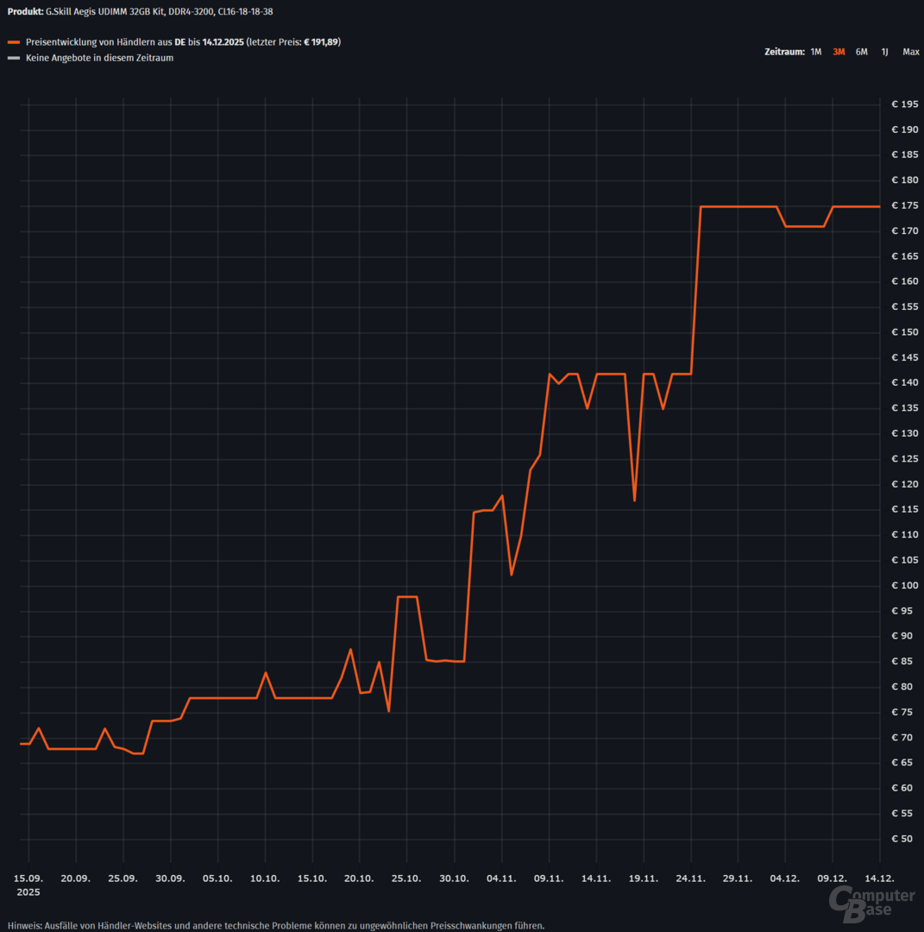Screen dimensions: 924x932
Task: Click the 15.09. date label on x-axis
Action: tap(29, 878)
